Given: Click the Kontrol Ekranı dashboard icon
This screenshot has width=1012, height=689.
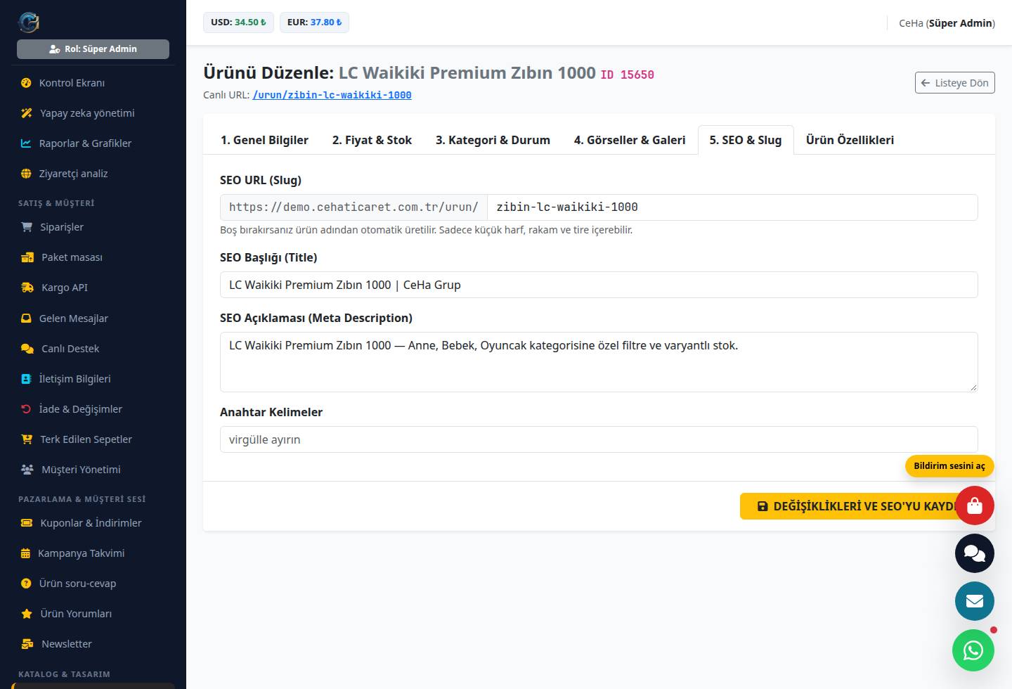Looking at the screenshot, I should (x=26, y=83).
